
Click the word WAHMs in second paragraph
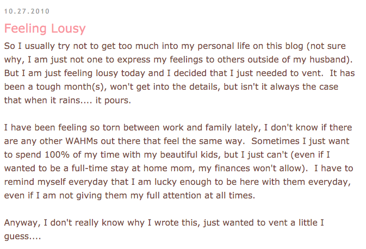[x=82, y=141]
